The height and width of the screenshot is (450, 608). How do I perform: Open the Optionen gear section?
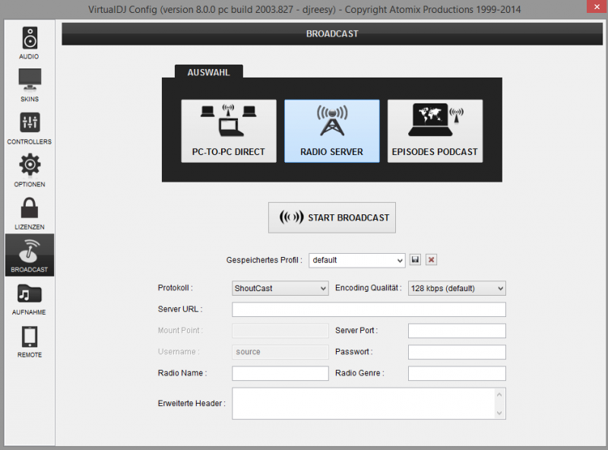[x=30, y=171]
